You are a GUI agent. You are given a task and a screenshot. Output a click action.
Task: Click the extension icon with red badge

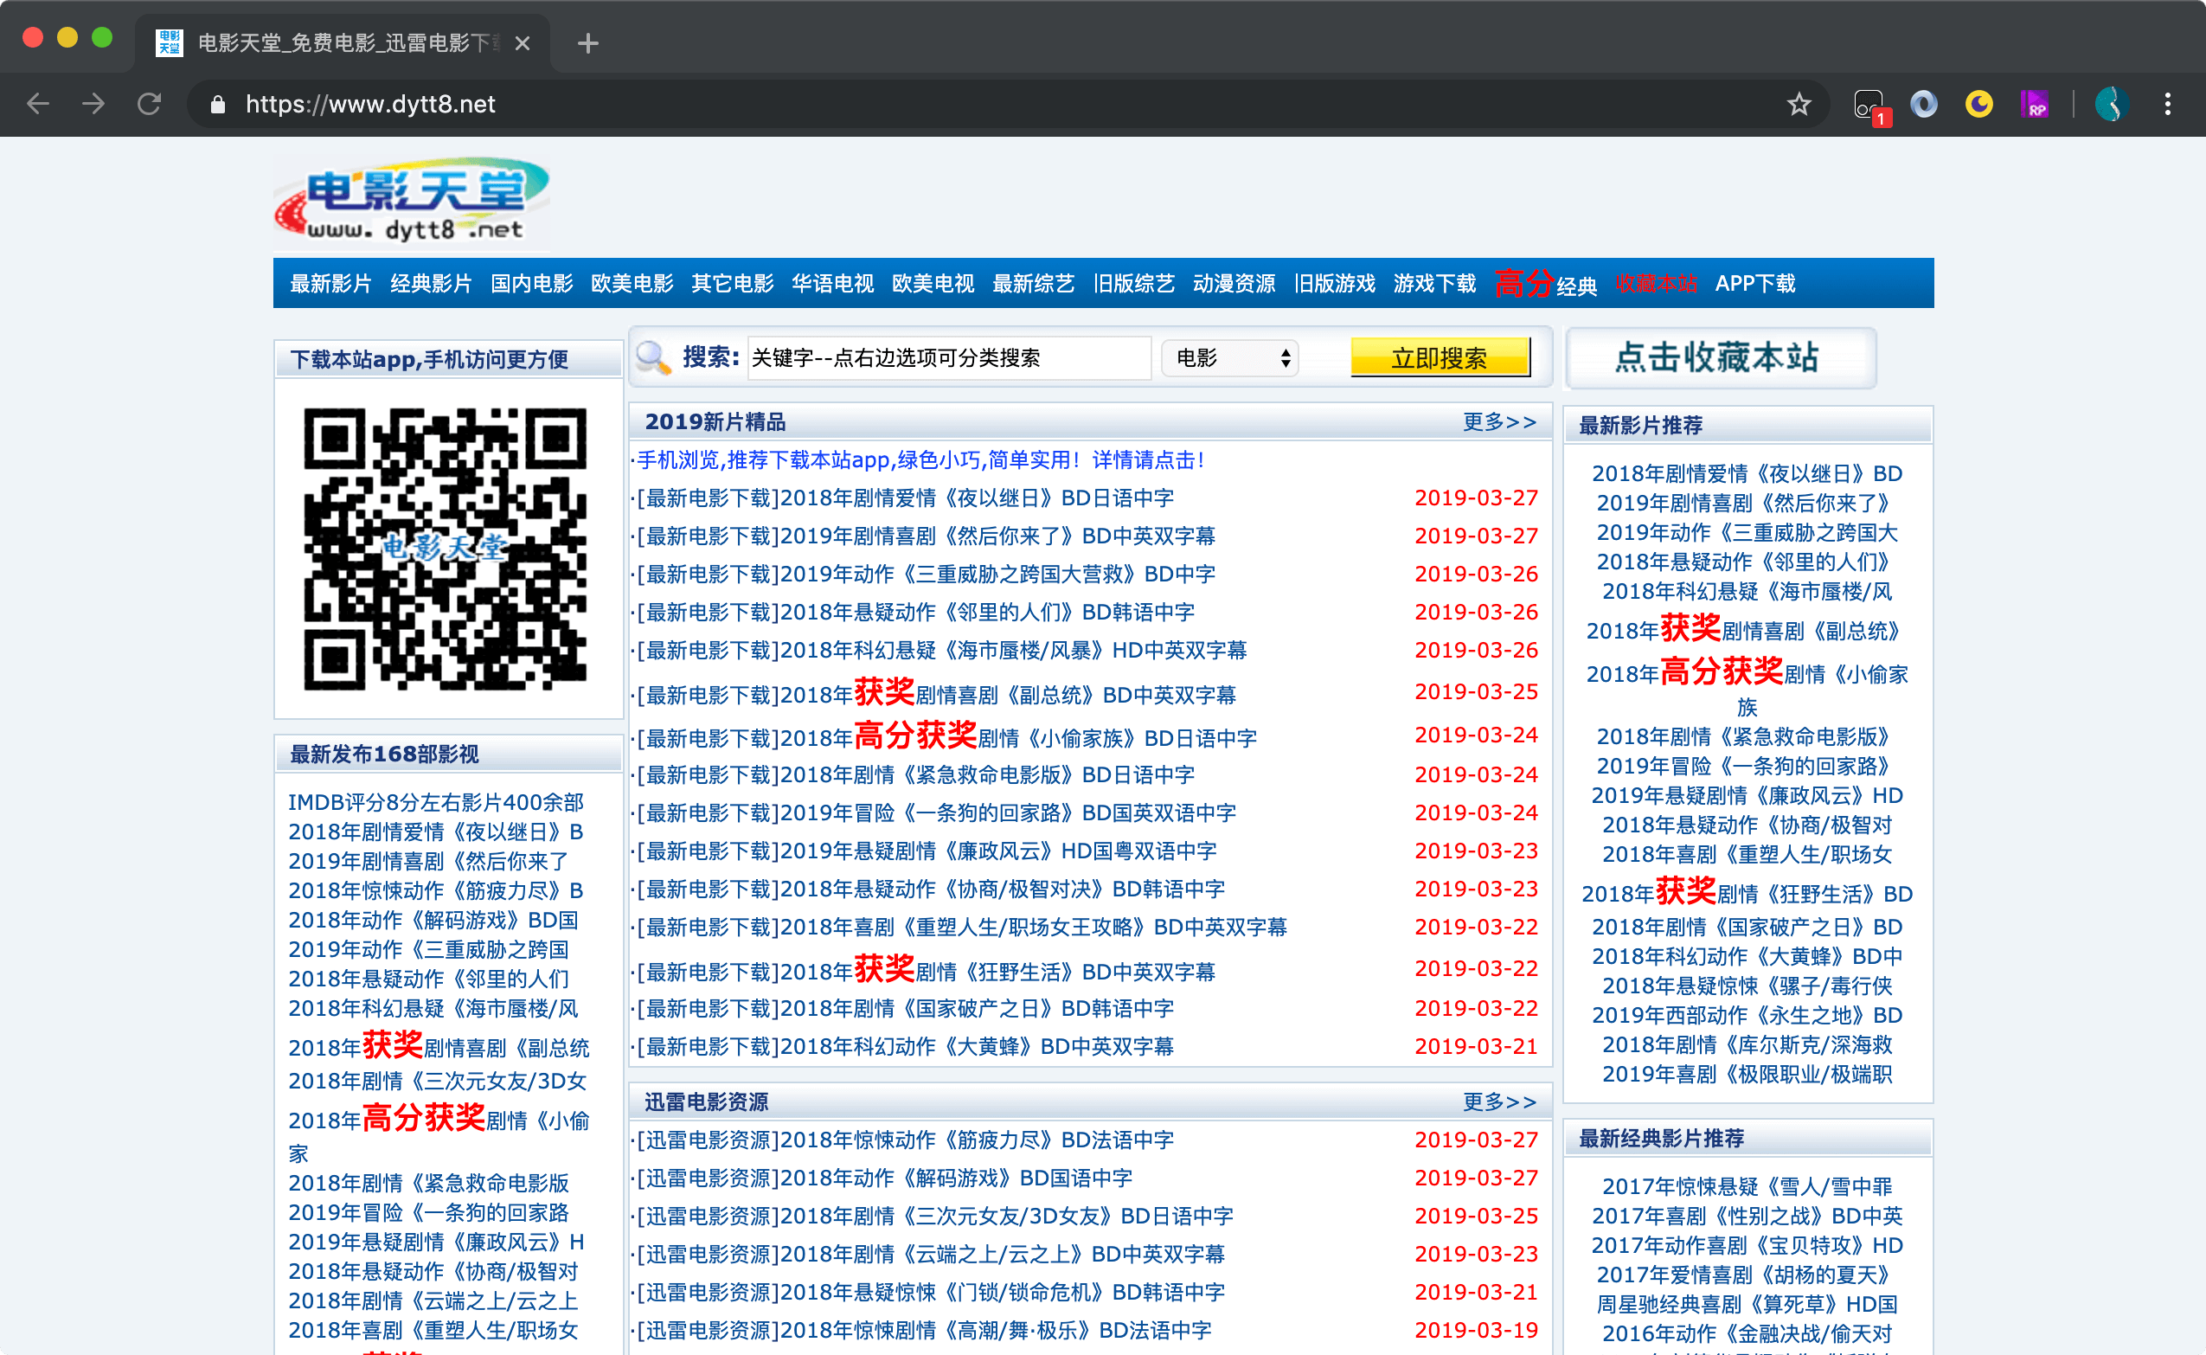(x=1869, y=106)
